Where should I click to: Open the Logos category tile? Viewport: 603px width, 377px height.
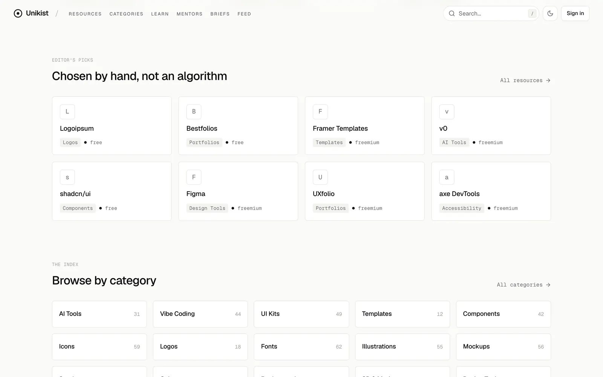[x=200, y=347]
